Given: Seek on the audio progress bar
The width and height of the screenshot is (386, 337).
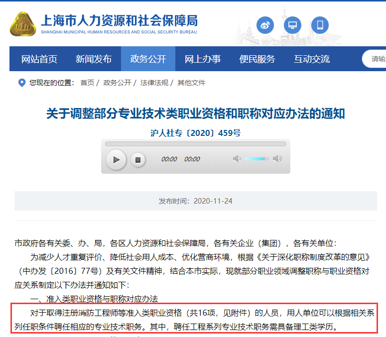Looking at the screenshot, I should (195, 144).
